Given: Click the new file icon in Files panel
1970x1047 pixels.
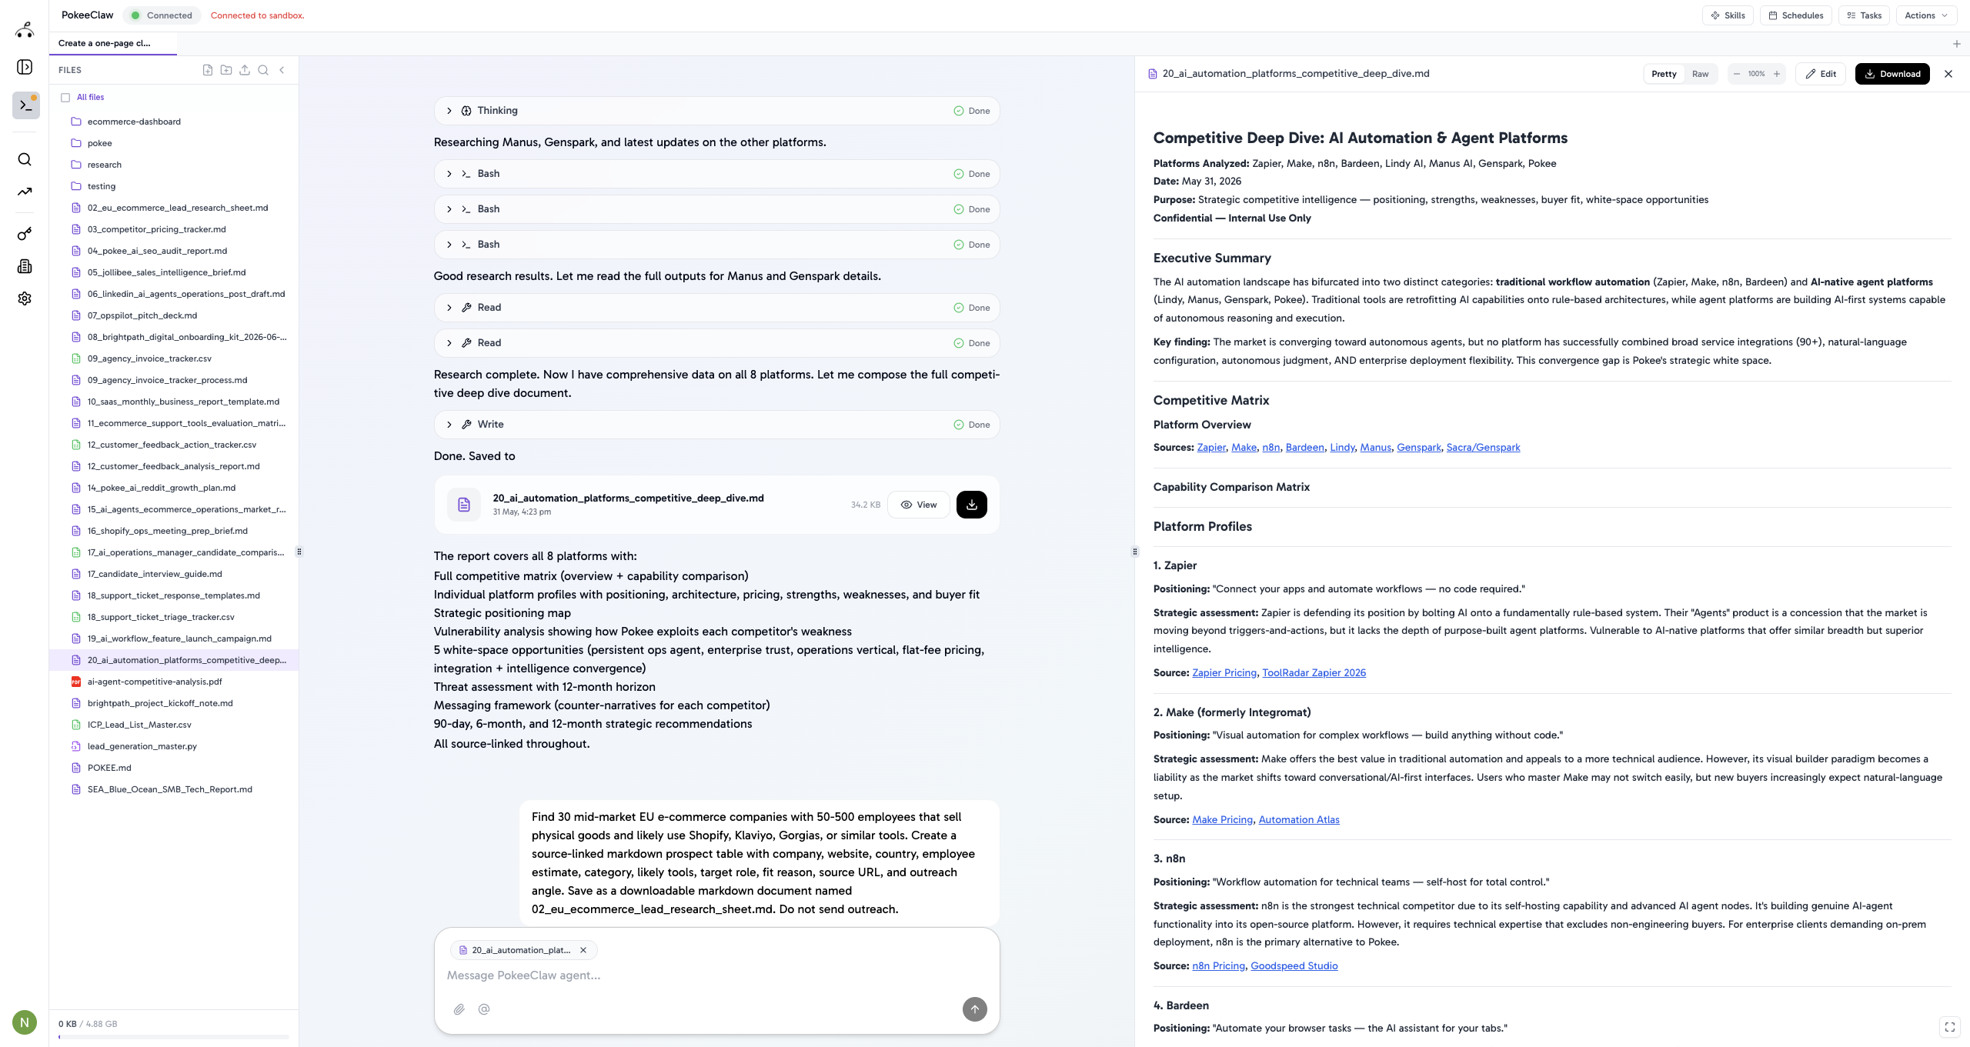Looking at the screenshot, I should pos(208,70).
